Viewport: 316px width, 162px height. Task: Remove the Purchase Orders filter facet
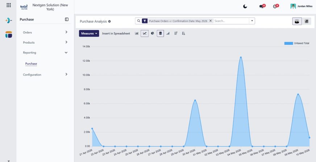(x=211, y=21)
